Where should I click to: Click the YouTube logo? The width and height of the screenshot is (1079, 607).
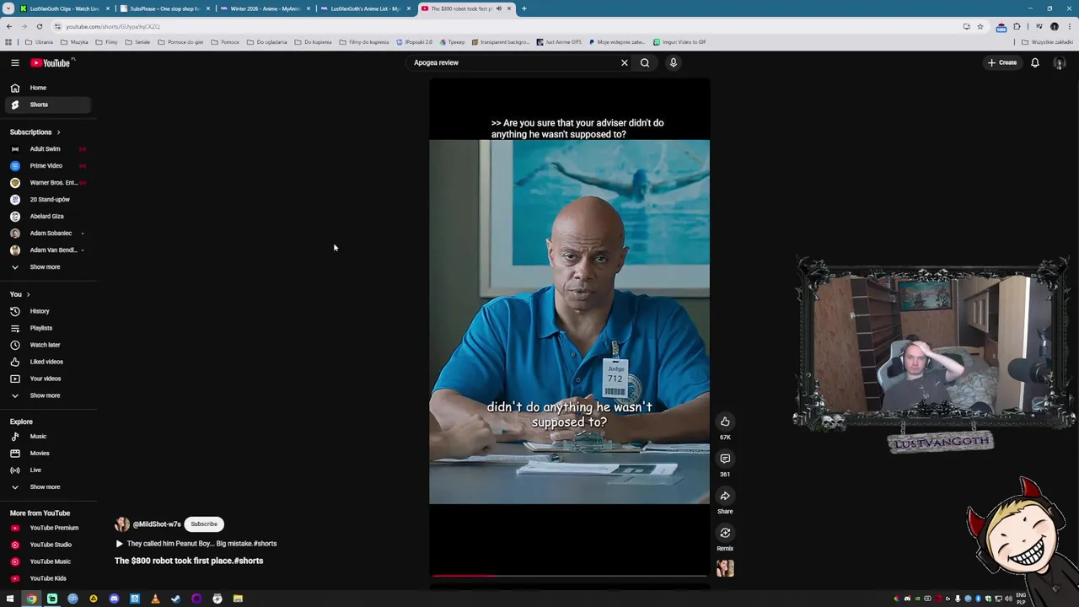[x=51, y=62]
